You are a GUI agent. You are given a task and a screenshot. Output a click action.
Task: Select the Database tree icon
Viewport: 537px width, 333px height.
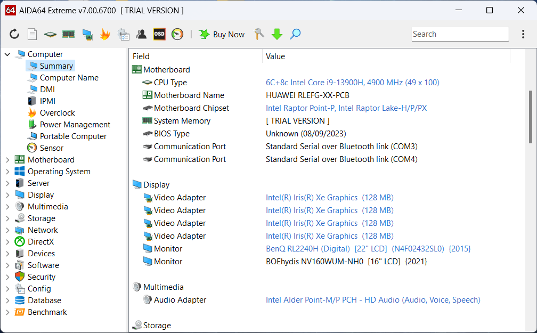[20, 300]
